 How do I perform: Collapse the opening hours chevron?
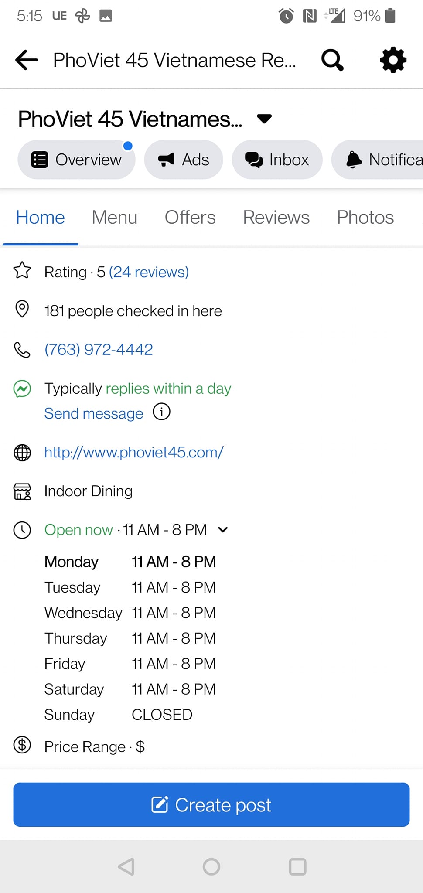(x=223, y=530)
